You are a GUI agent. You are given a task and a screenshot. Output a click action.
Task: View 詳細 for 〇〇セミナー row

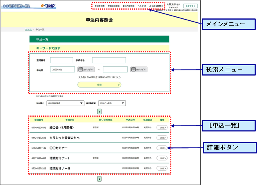pyautogui.click(x=162, y=148)
